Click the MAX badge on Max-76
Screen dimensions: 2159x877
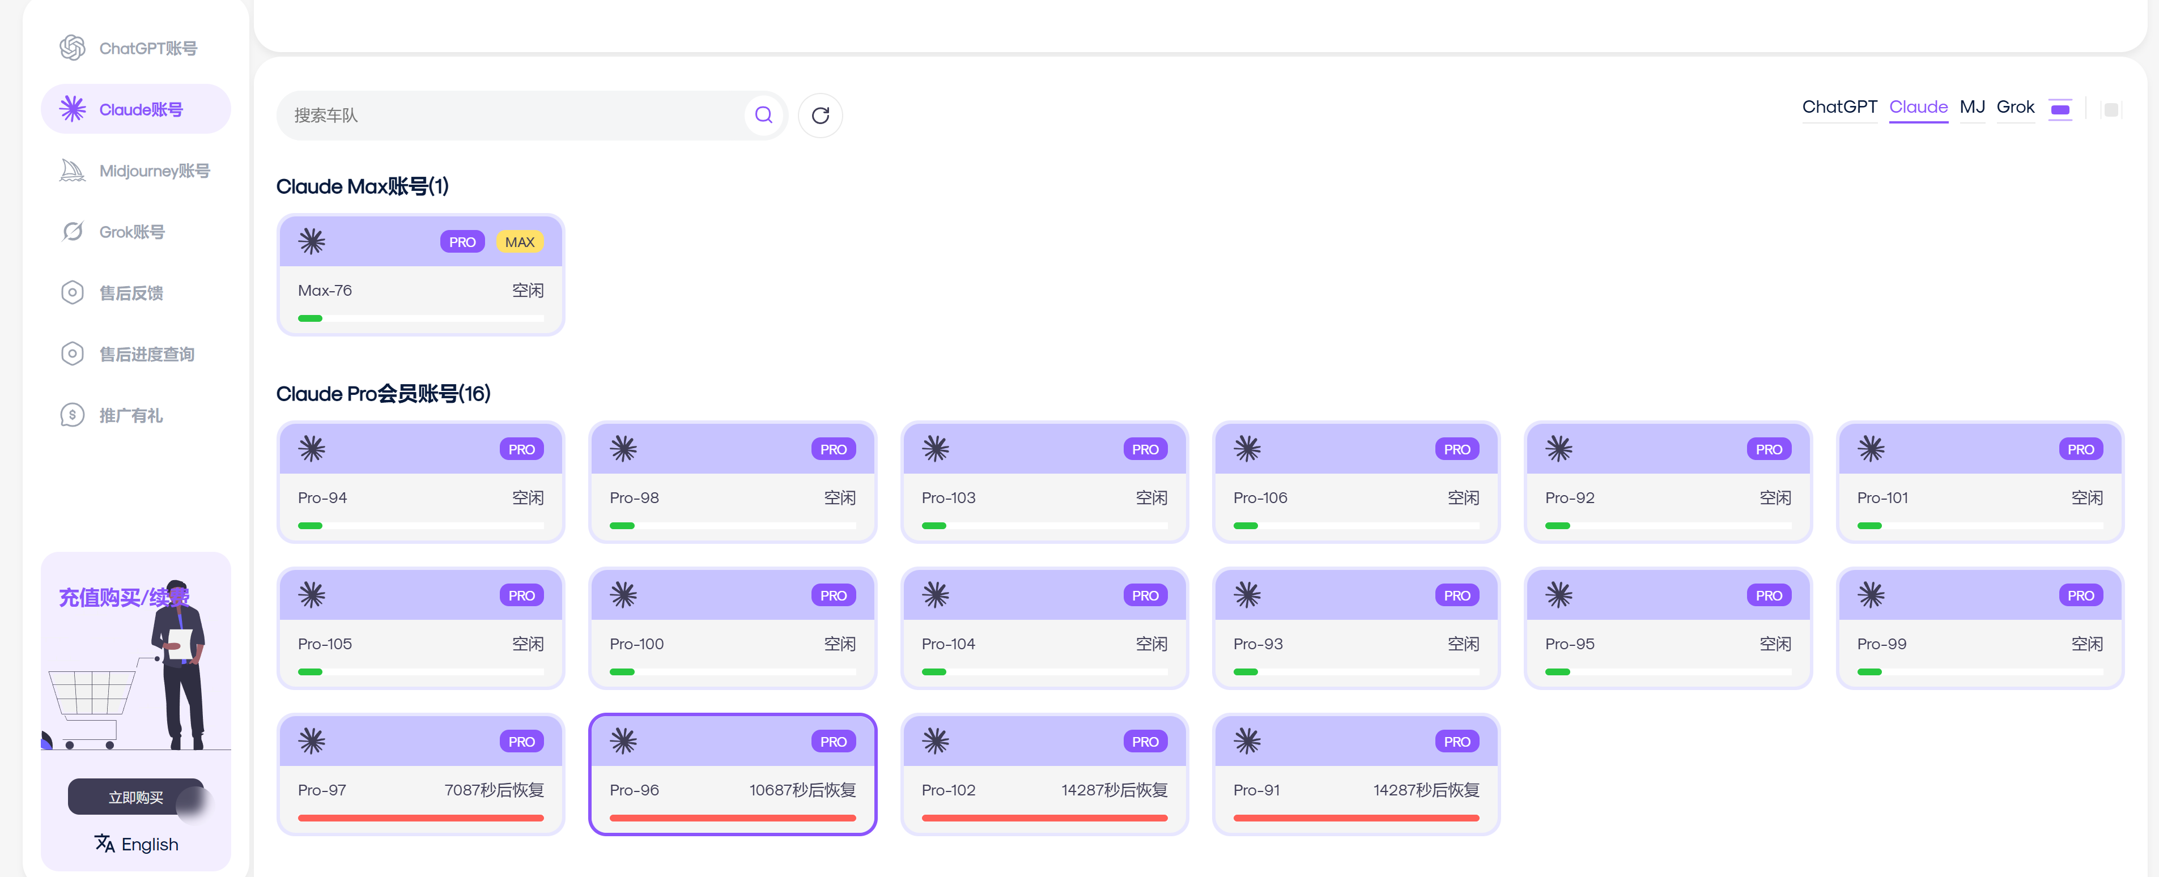coord(520,242)
